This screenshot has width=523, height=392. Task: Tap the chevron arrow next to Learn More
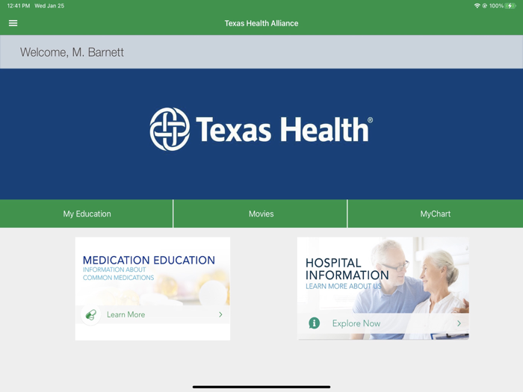pyautogui.click(x=220, y=314)
